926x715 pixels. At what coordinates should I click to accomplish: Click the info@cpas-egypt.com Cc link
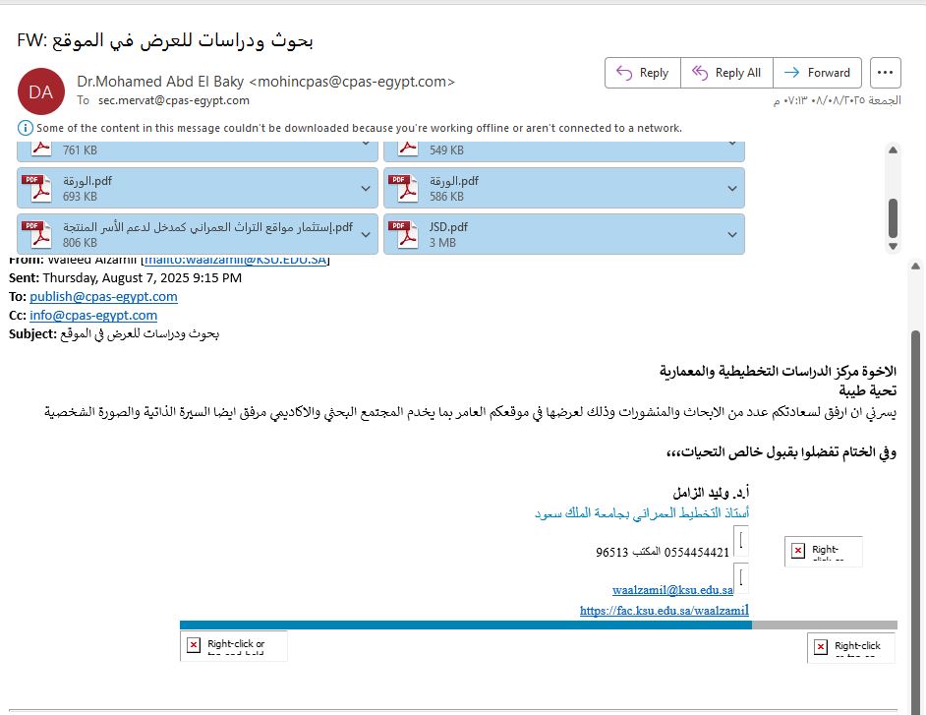pos(93,315)
